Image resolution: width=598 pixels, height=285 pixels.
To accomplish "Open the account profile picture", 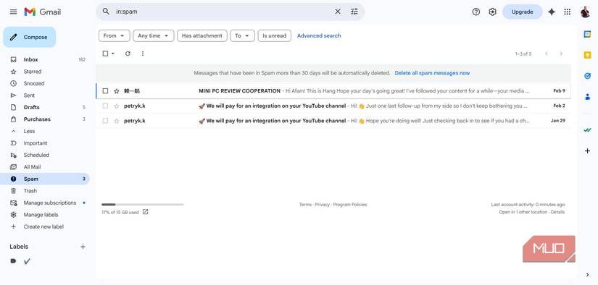I will point(585,12).
